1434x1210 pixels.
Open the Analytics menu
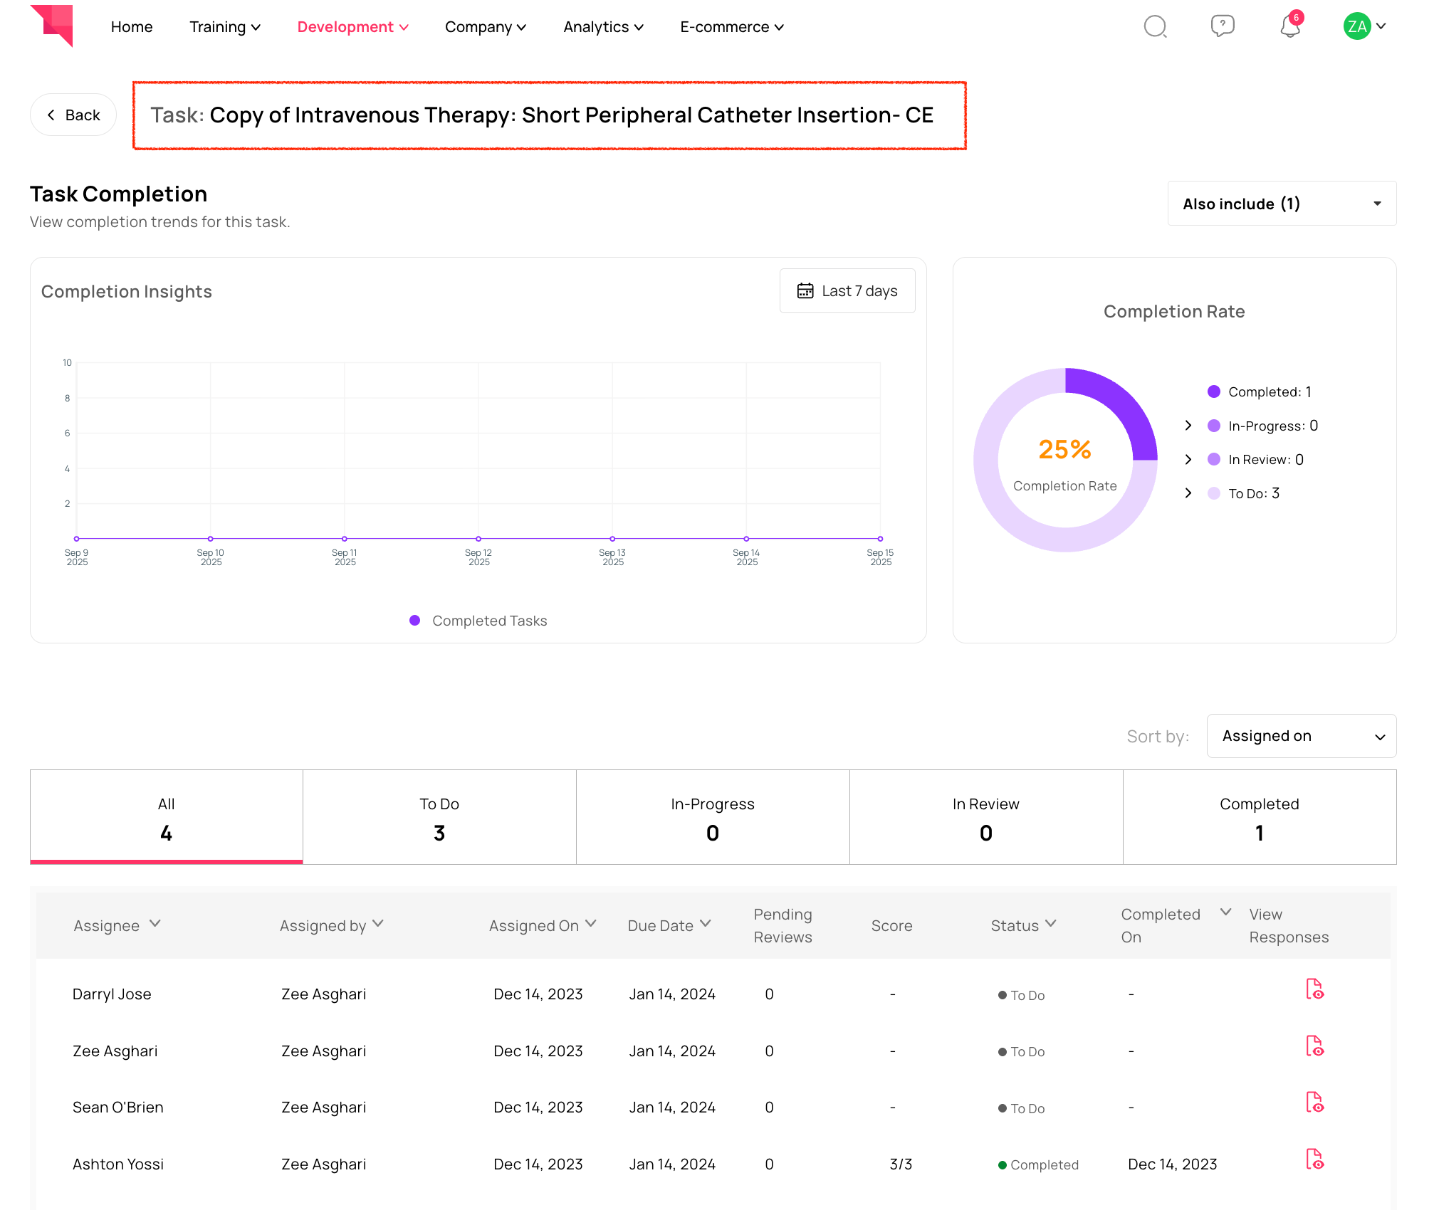[x=603, y=27]
